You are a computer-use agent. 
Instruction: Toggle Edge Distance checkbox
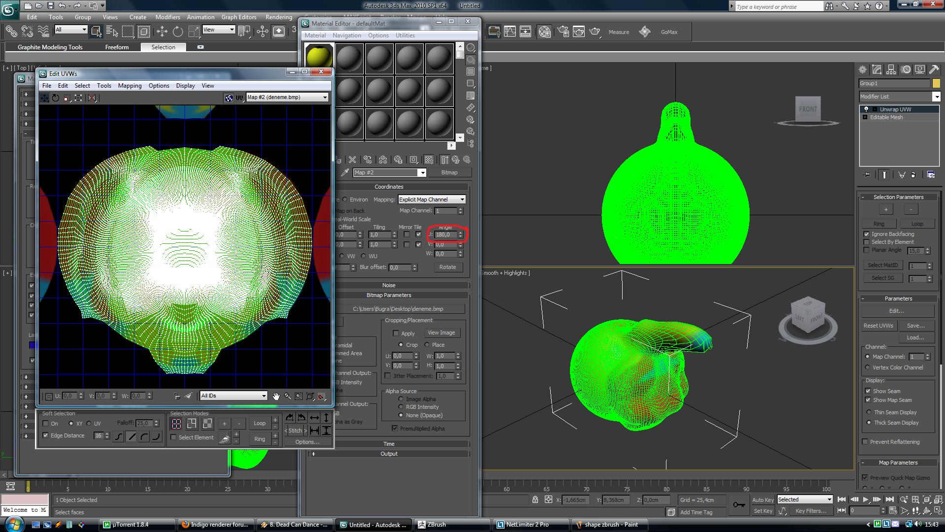(x=46, y=435)
